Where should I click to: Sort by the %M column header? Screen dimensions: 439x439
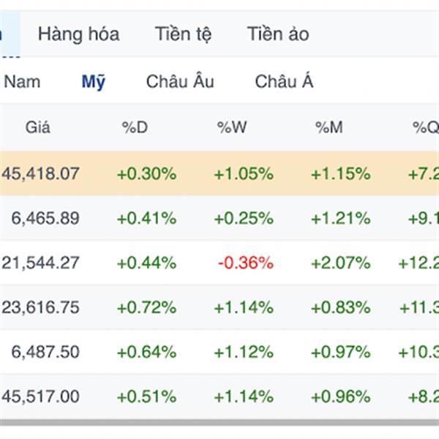click(329, 127)
